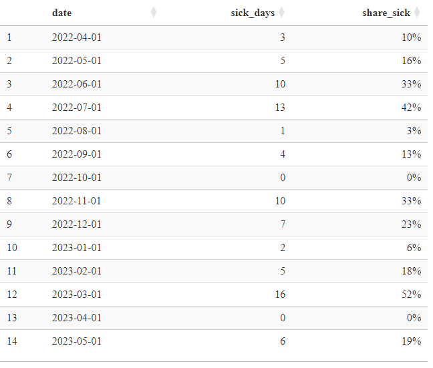Select the 2023-05-01 date cell
Screen dimensions: 433x368
pyautogui.click(x=77, y=341)
